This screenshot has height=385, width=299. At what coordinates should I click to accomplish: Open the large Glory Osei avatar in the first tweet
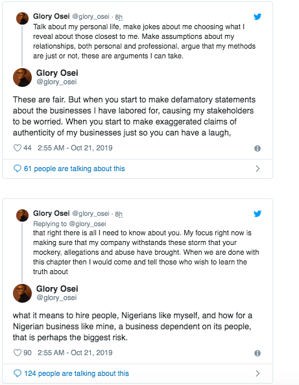point(22,77)
